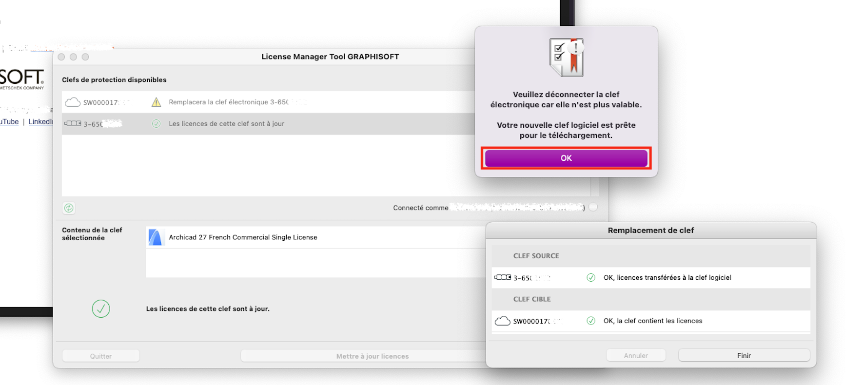The height and width of the screenshot is (385, 863).
Task: Click OK, licences transférées à la clef logiciel
Action: point(667,278)
